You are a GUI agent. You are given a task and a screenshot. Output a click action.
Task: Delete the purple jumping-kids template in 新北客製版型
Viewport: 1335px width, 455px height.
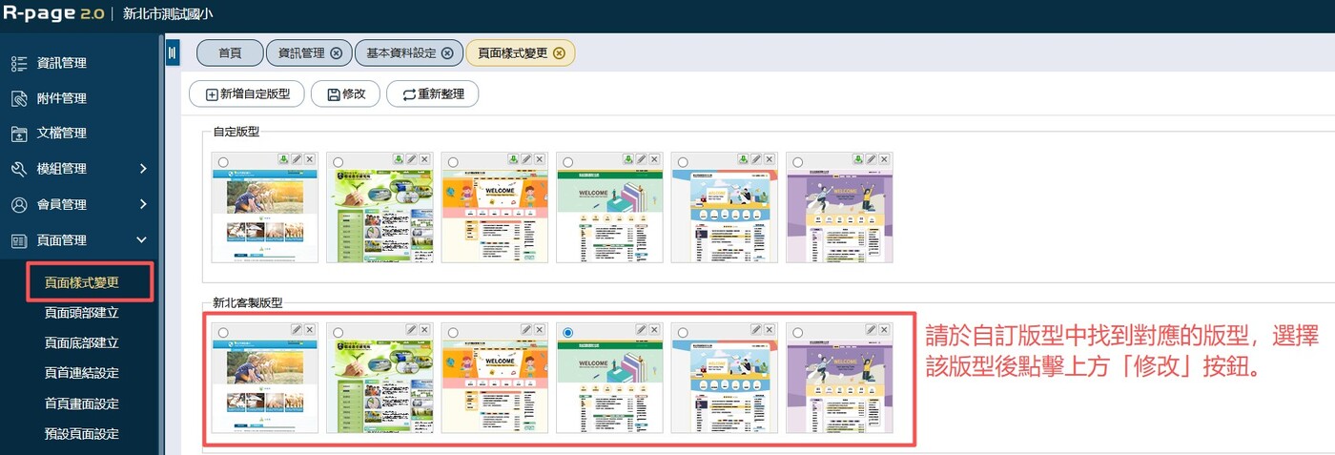884,329
